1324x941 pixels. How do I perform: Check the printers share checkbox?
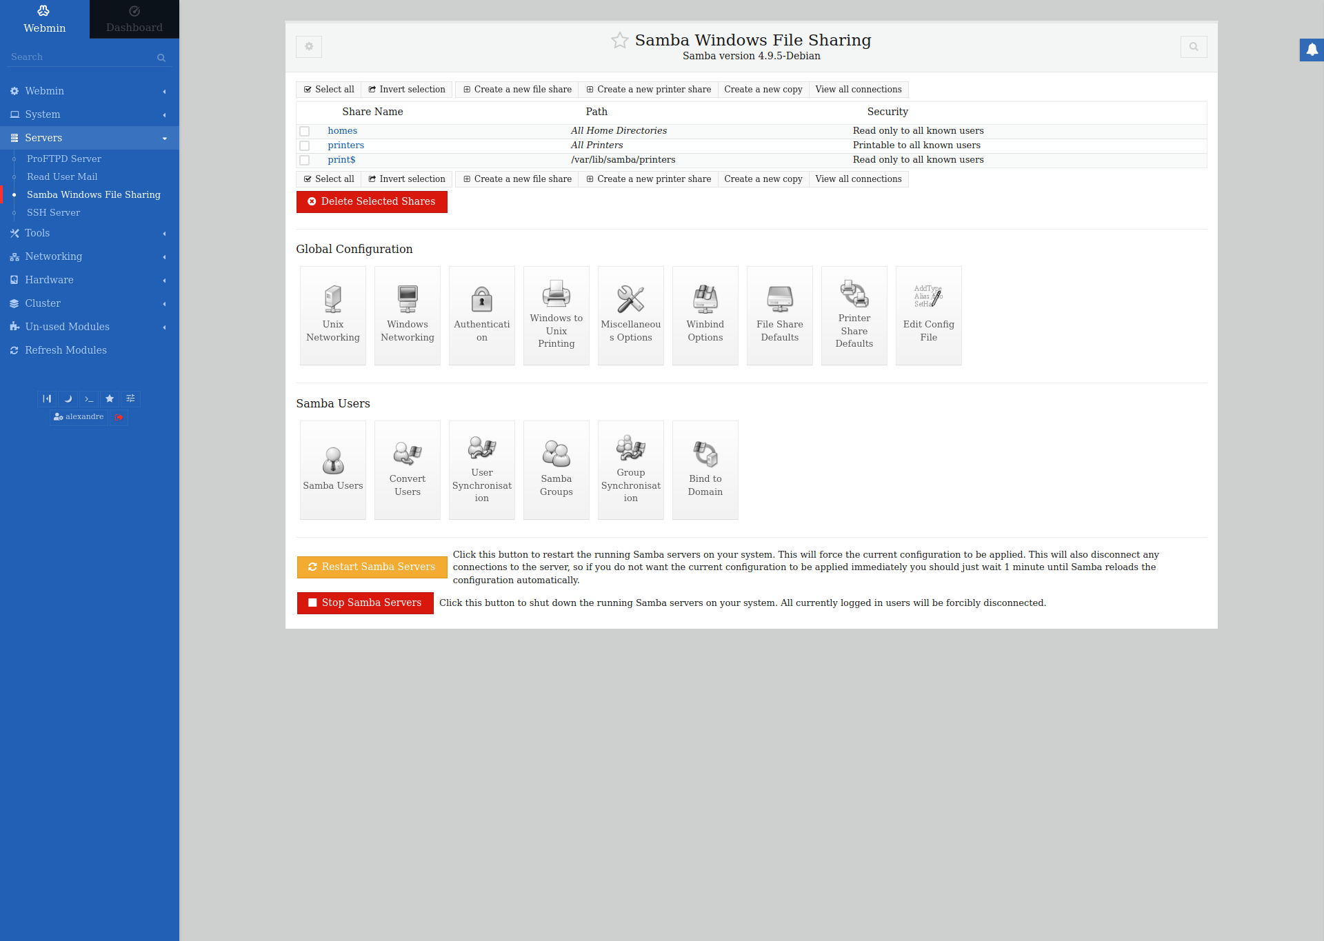pos(304,145)
